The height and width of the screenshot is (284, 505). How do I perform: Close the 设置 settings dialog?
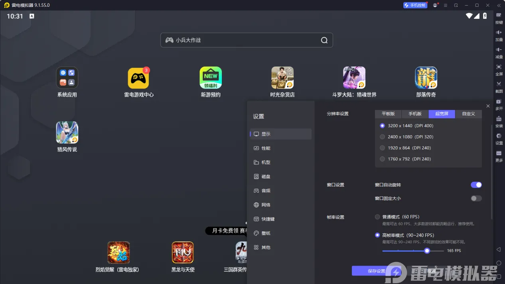[488, 106]
